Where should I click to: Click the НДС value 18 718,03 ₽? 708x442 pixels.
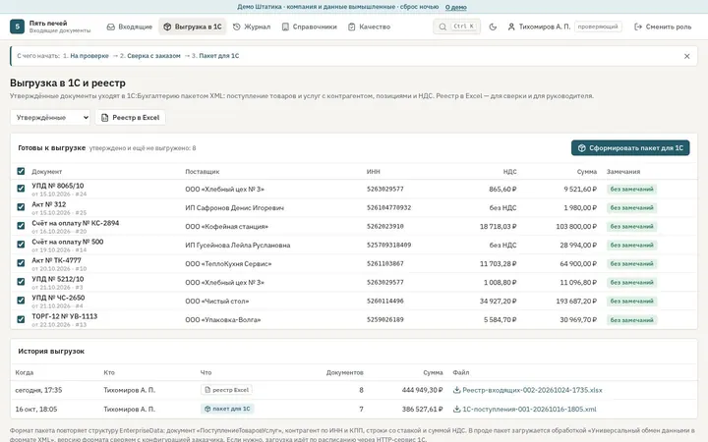pyautogui.click(x=498, y=227)
